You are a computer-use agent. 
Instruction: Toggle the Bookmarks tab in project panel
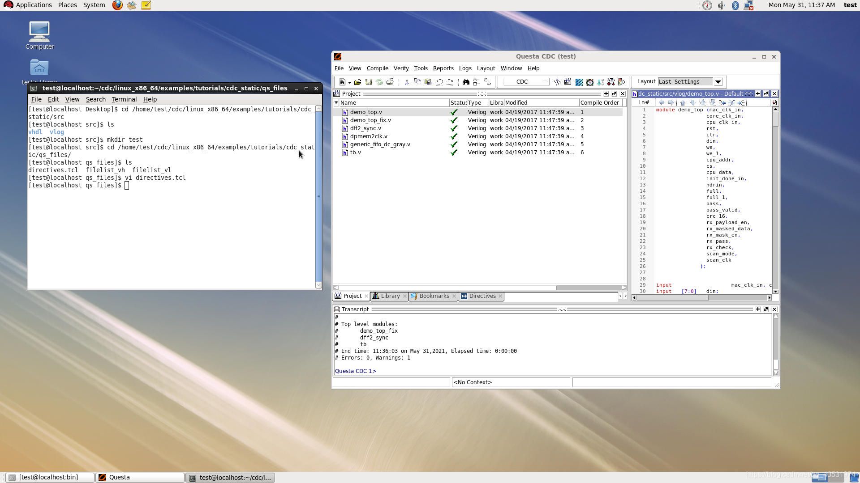pyautogui.click(x=429, y=296)
